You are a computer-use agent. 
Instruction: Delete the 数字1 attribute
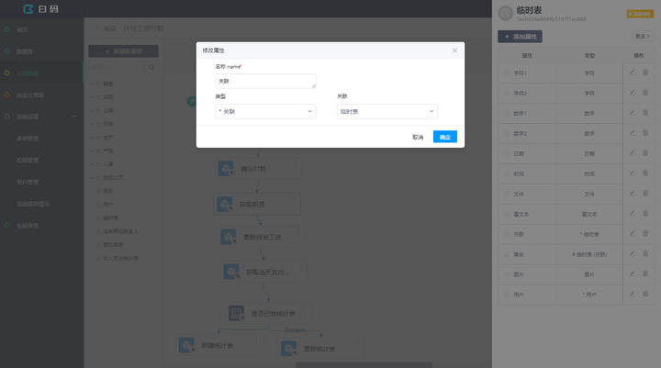(645, 113)
